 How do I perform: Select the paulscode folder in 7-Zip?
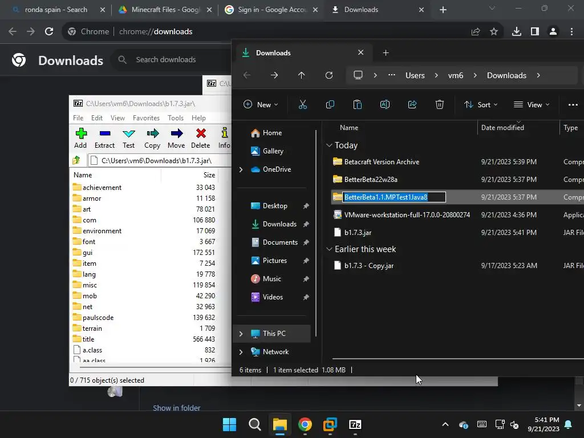click(x=98, y=318)
